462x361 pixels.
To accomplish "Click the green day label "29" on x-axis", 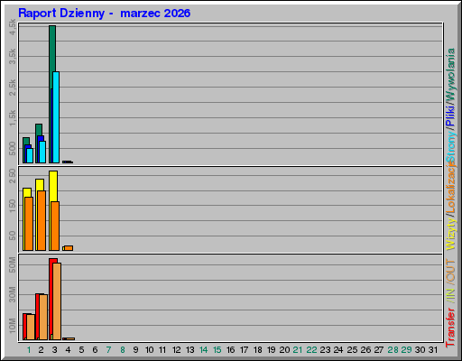I will pyautogui.click(x=406, y=350).
